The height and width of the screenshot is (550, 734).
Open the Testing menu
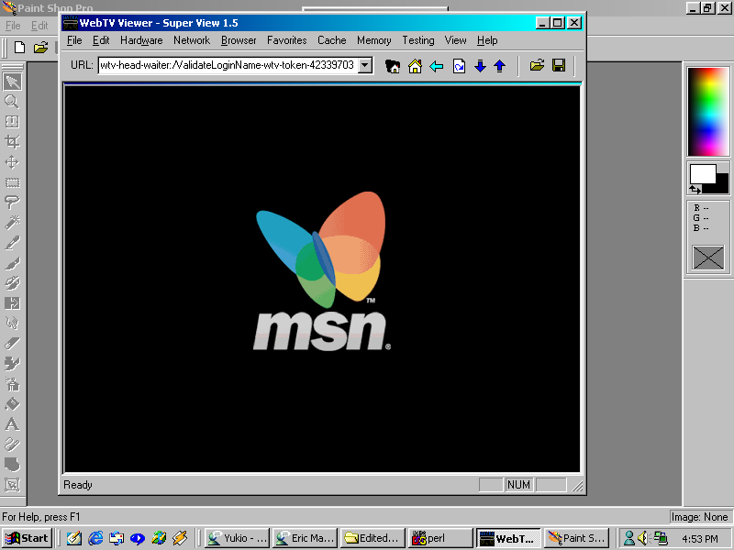(417, 40)
